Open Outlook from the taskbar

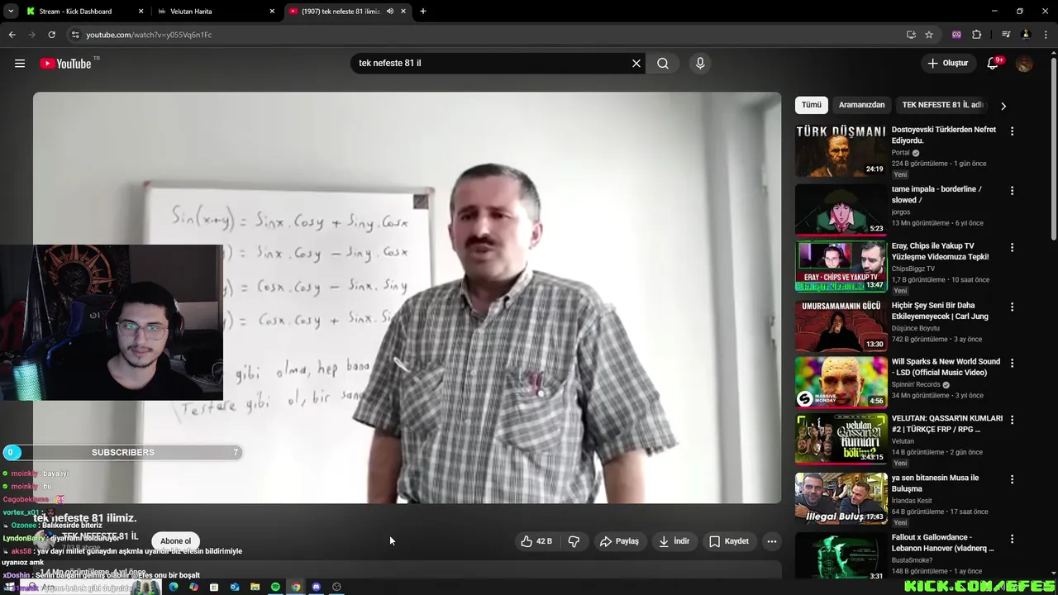point(235,587)
